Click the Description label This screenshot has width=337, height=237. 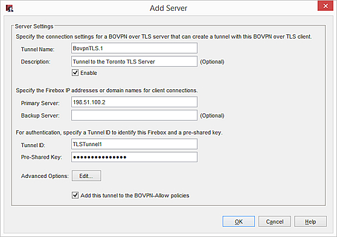(36, 62)
